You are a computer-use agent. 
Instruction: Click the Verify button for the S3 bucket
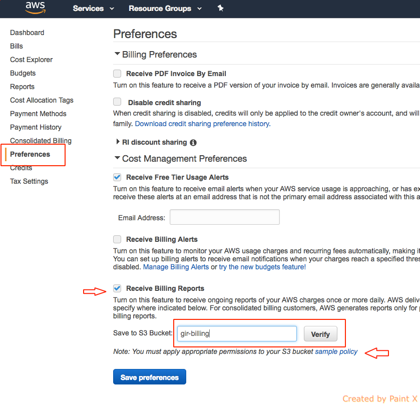click(x=320, y=334)
